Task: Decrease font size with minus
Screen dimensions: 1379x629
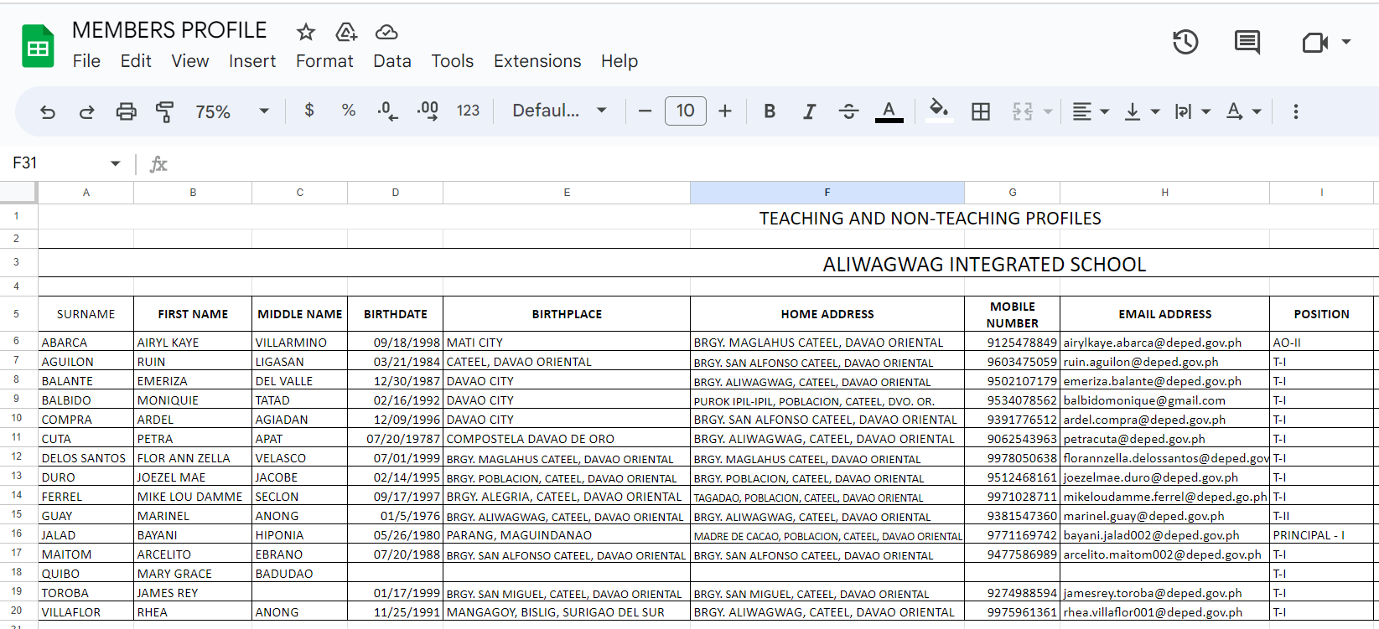Action: coord(645,111)
